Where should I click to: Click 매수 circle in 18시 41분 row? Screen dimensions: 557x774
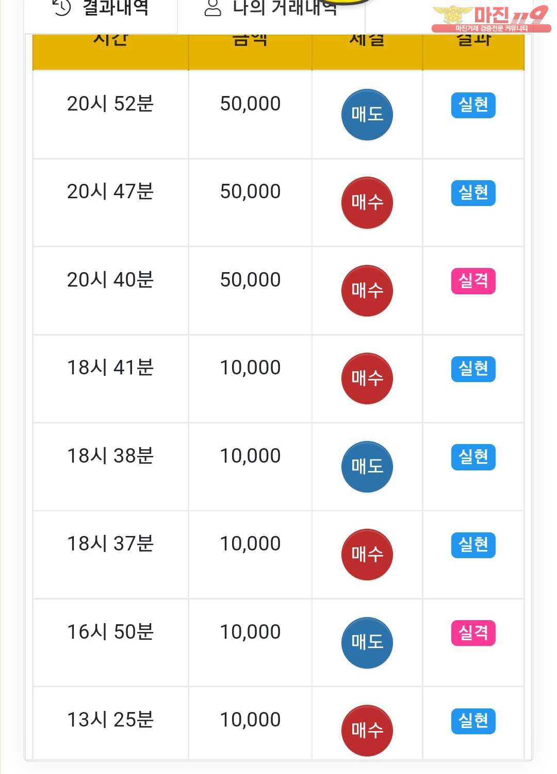pos(367,378)
